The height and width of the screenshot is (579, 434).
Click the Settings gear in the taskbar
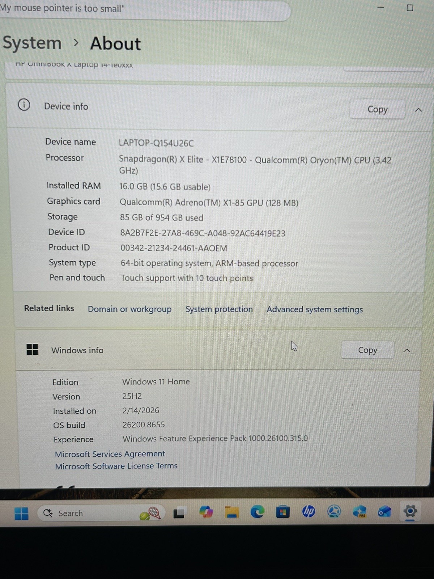pos(410,511)
